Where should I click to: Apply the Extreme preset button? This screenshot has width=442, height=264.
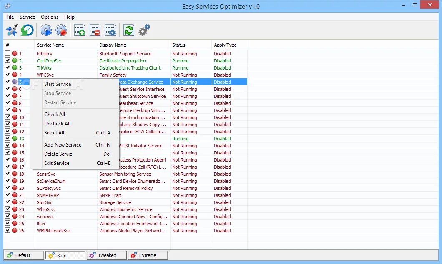[148, 255]
